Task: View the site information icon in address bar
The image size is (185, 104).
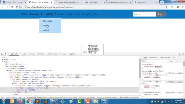Action: (x=17, y=7)
